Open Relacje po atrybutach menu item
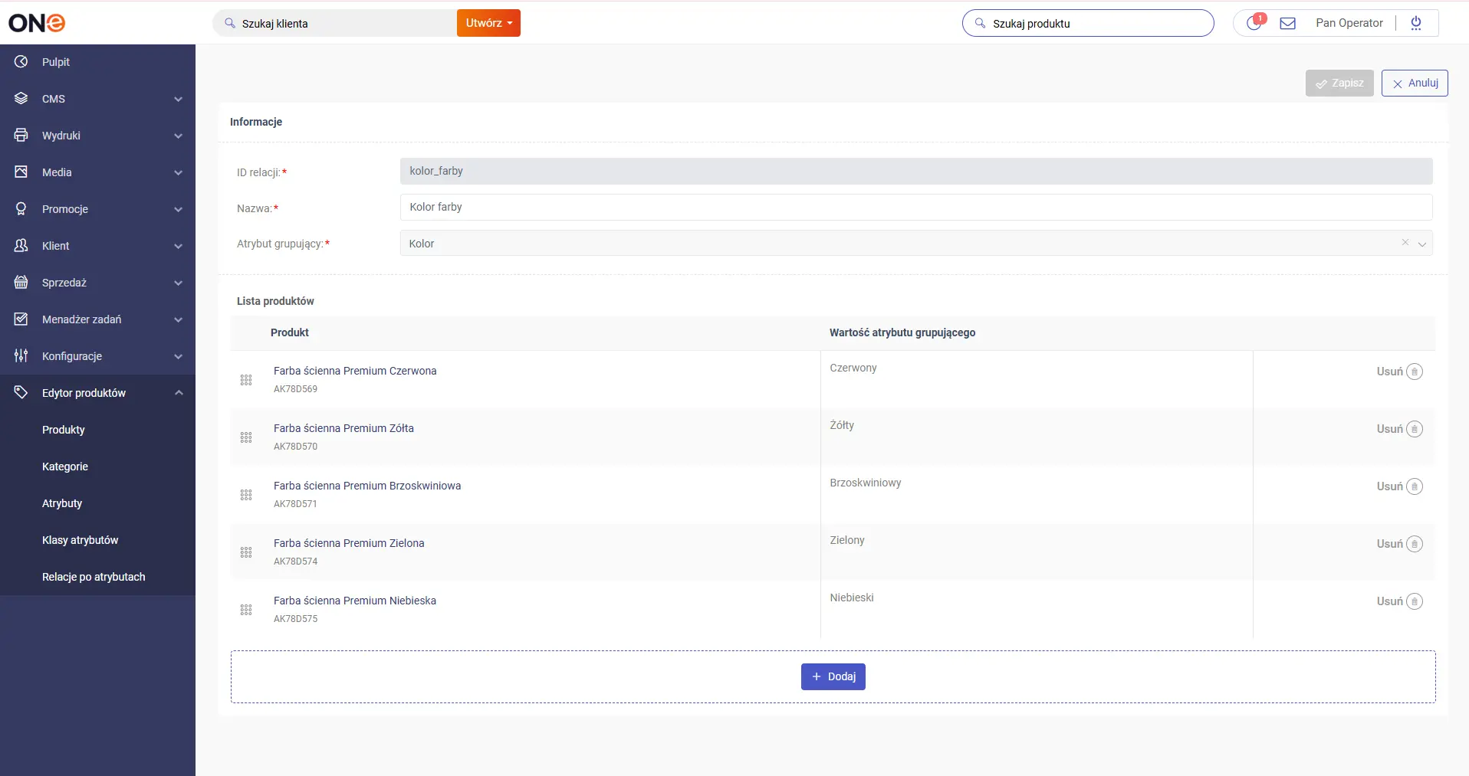Screen dimensions: 1469x776 click(94, 577)
